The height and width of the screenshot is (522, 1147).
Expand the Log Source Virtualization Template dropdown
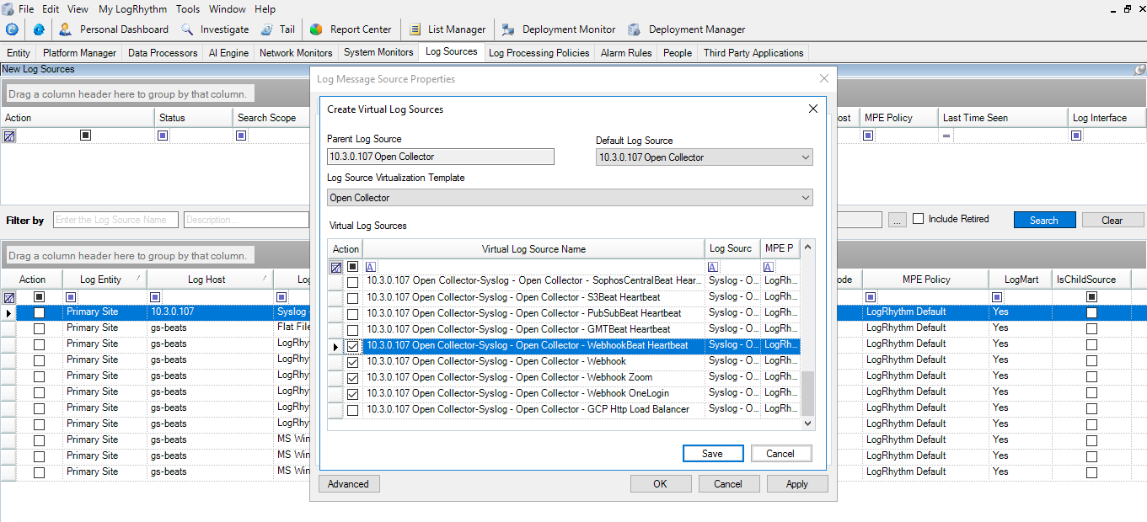[805, 198]
